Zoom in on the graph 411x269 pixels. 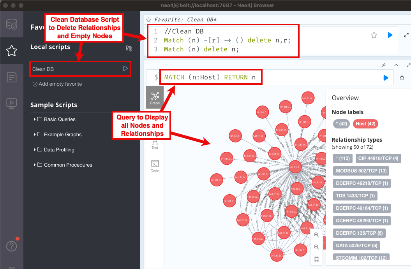coord(316,235)
